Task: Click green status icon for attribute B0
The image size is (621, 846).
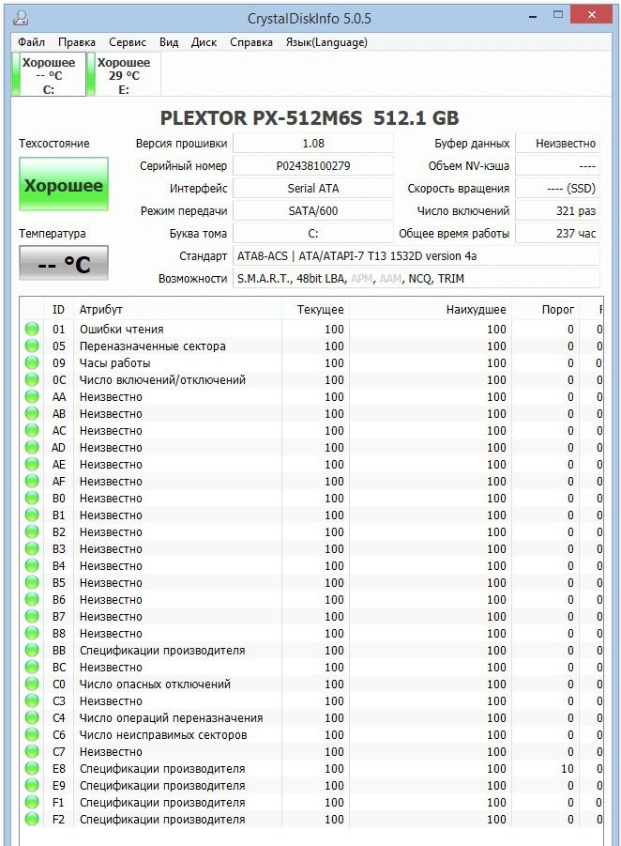Action: 32,498
